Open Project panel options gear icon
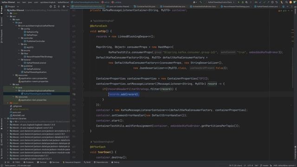 pos(64,6)
